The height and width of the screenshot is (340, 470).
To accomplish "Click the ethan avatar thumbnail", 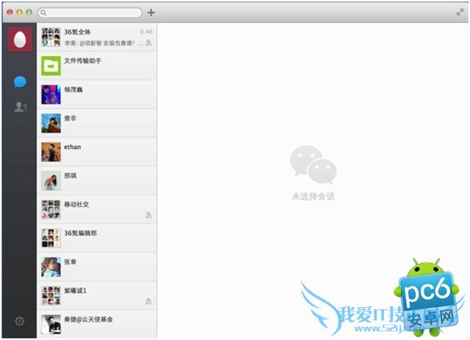I will coord(51,152).
